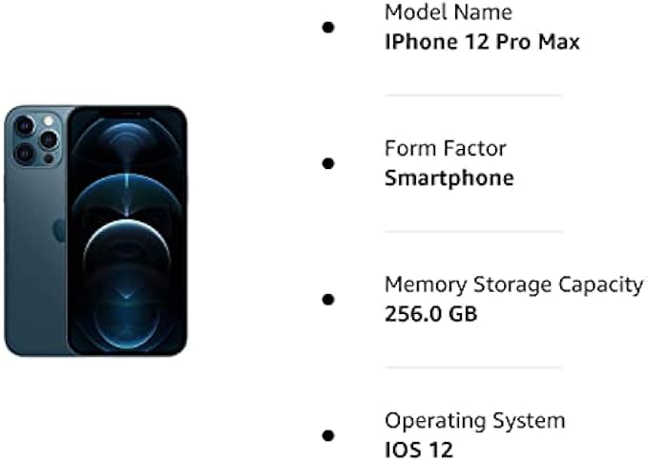648x463 pixels.
Task: Click the "Form Factor" label
Action: point(445,148)
